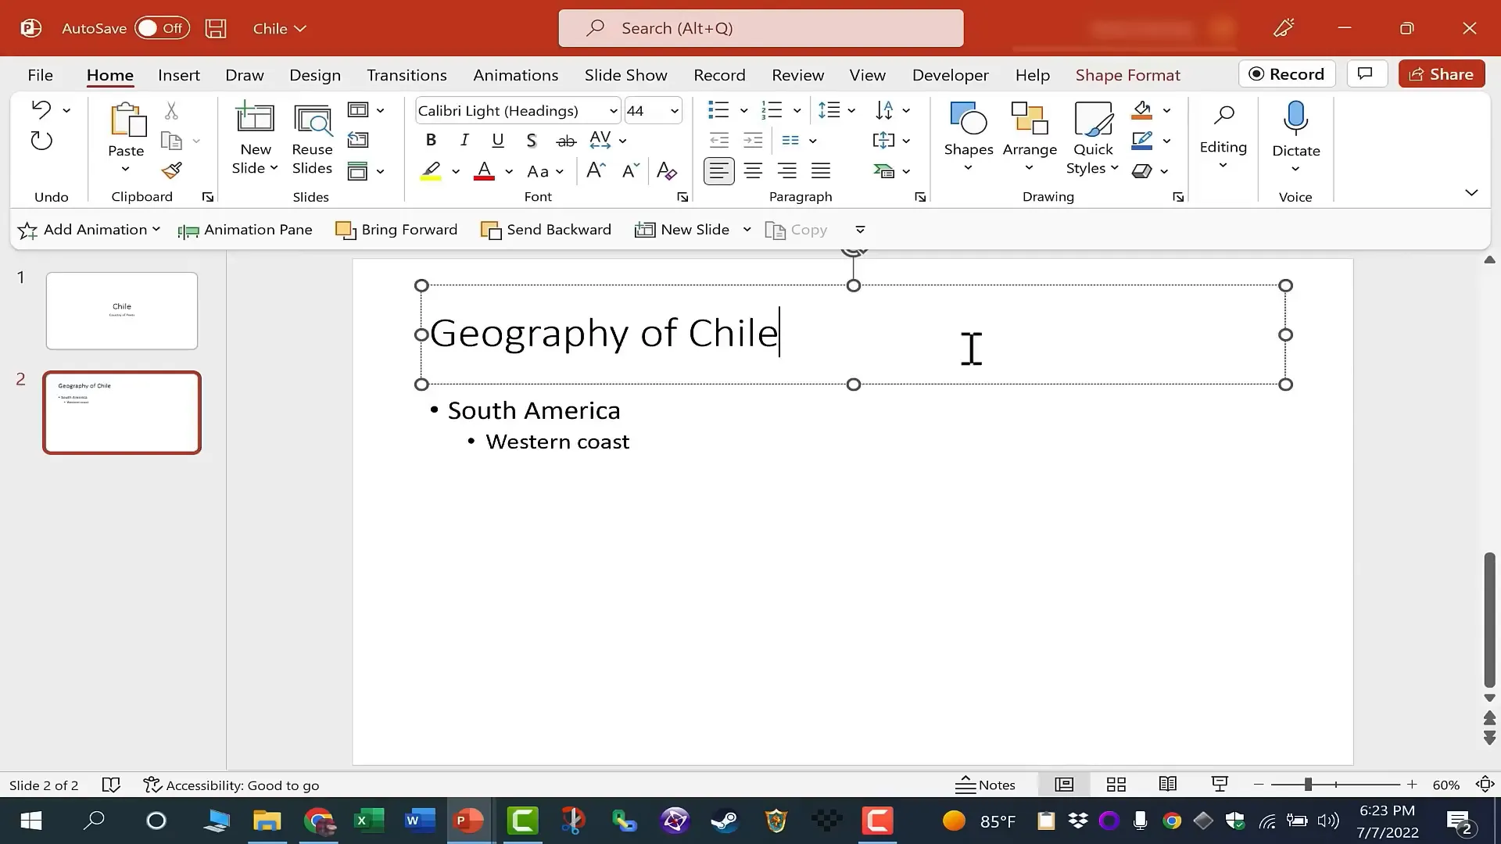Check Accessibility: Good to go status
This screenshot has height=844, width=1501.
pyautogui.click(x=231, y=785)
